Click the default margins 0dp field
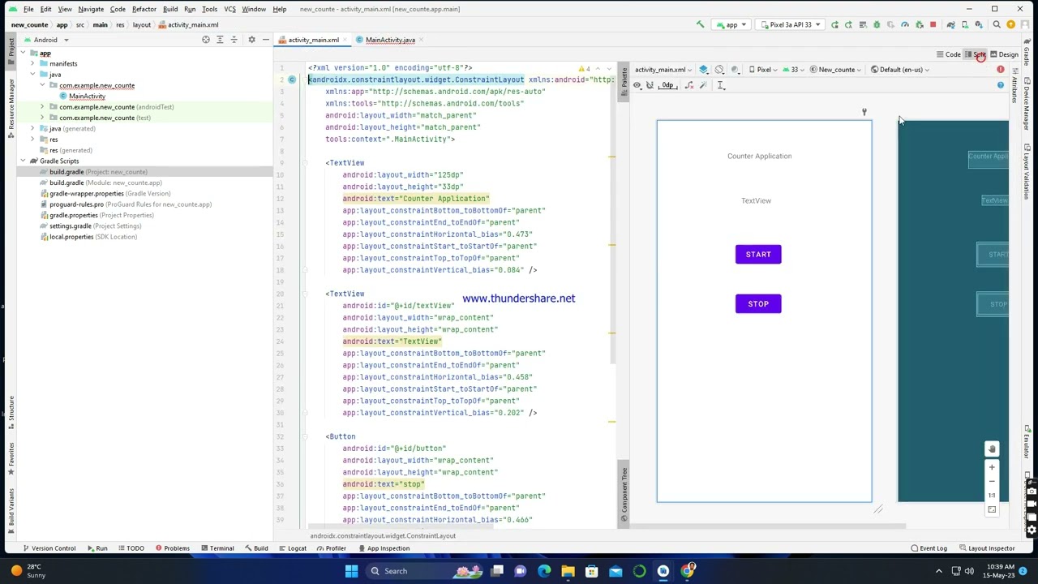The width and height of the screenshot is (1038, 584). click(x=667, y=85)
